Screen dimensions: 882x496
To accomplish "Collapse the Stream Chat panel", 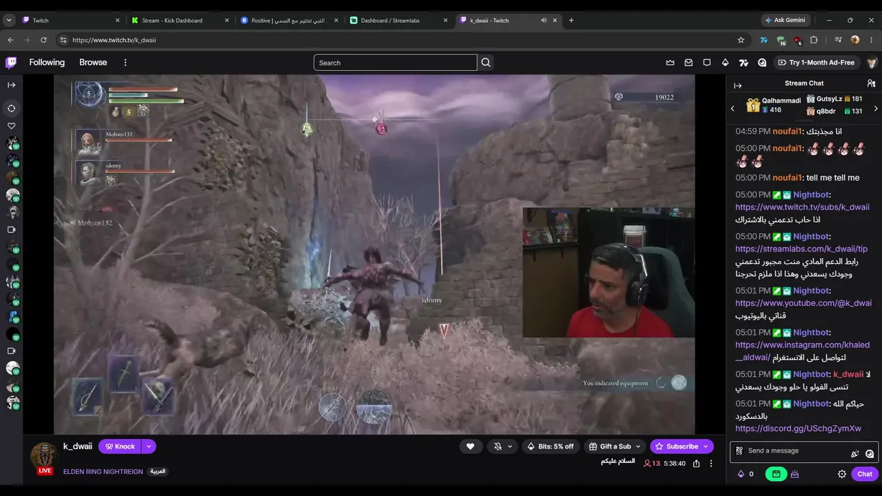I will (738, 86).
